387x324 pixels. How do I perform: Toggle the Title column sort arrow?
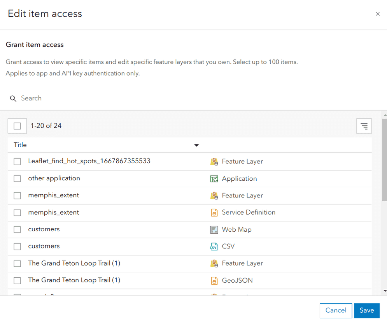(196, 145)
